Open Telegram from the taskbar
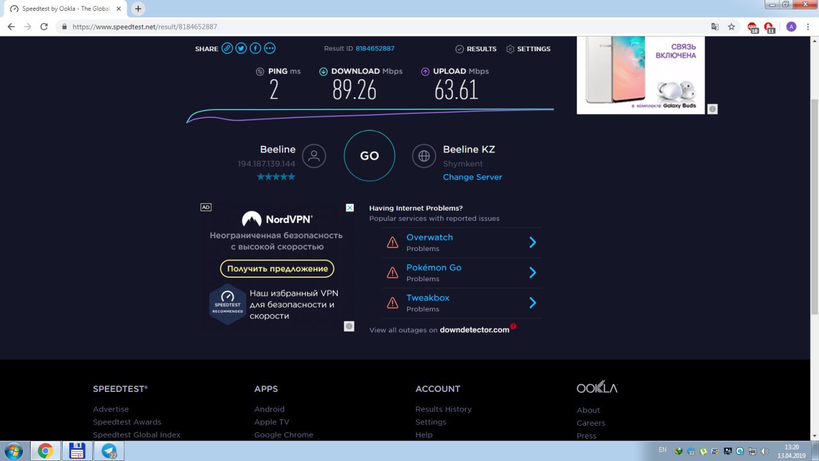Viewport: 819px width, 461px height. [x=109, y=451]
